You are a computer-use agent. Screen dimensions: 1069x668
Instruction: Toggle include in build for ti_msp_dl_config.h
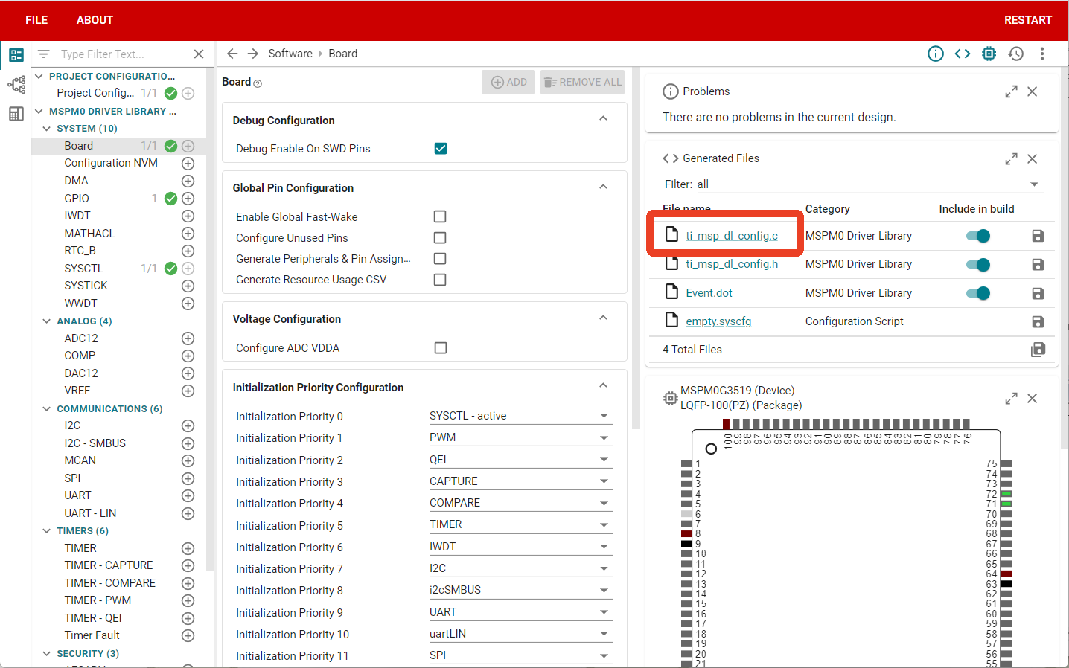click(978, 265)
